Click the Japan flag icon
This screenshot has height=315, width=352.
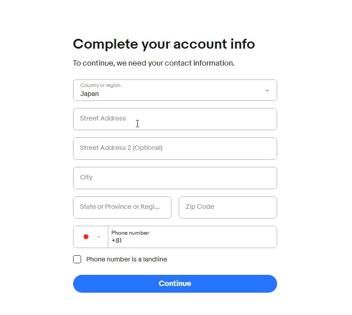86,237
